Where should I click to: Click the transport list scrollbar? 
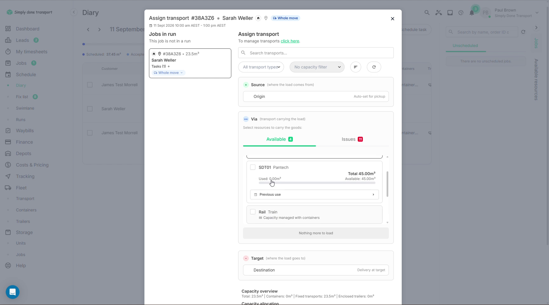387,184
